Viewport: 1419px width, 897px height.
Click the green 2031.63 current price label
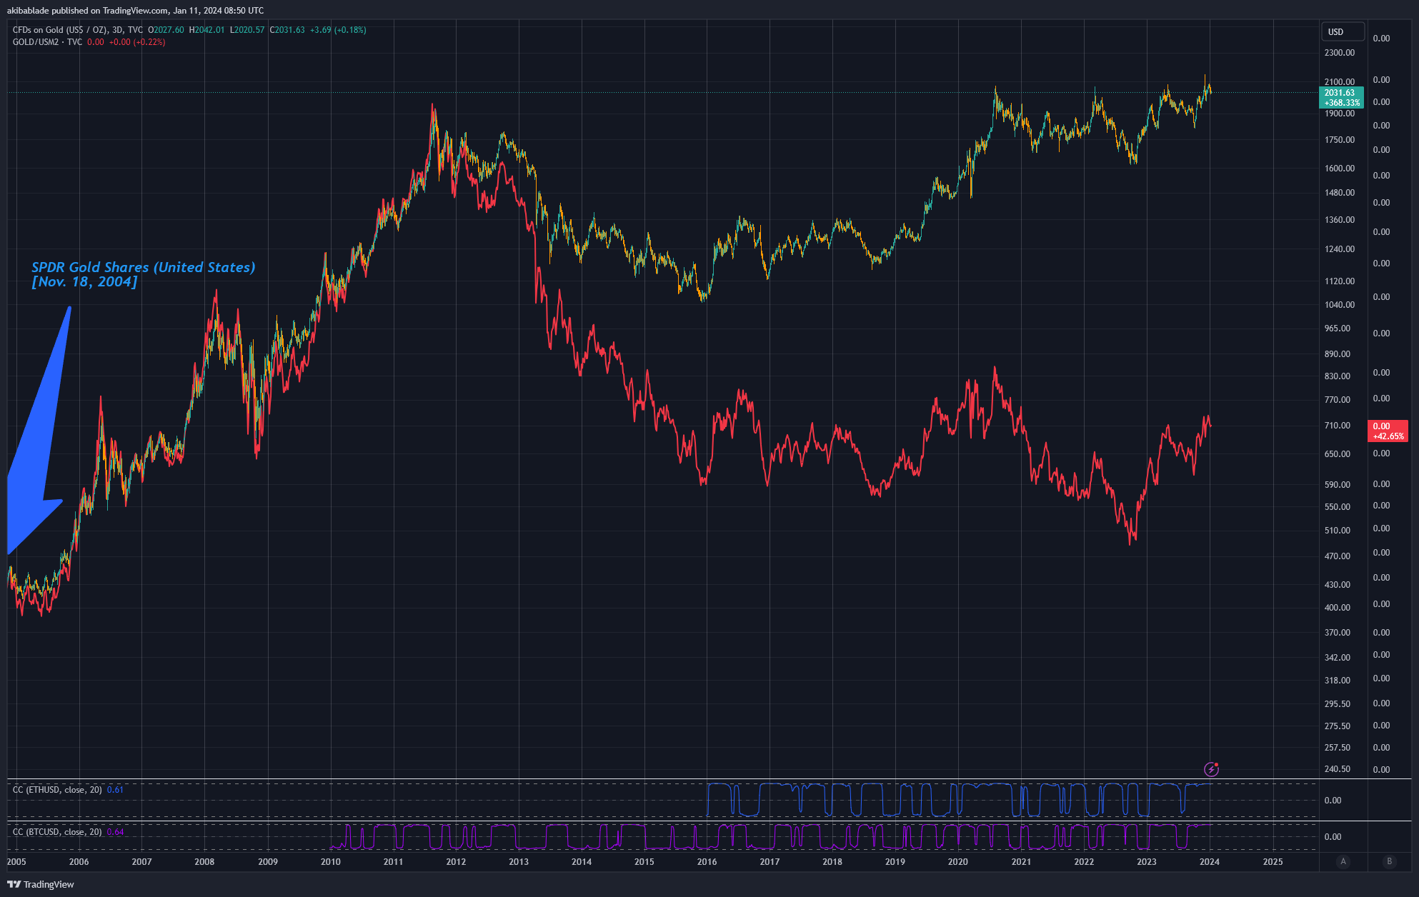click(1340, 97)
